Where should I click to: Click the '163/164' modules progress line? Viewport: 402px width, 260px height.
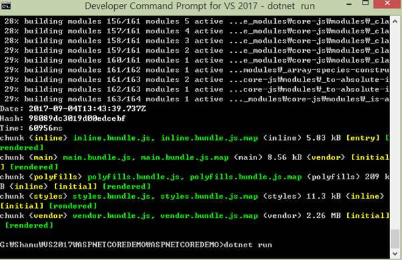196,99
